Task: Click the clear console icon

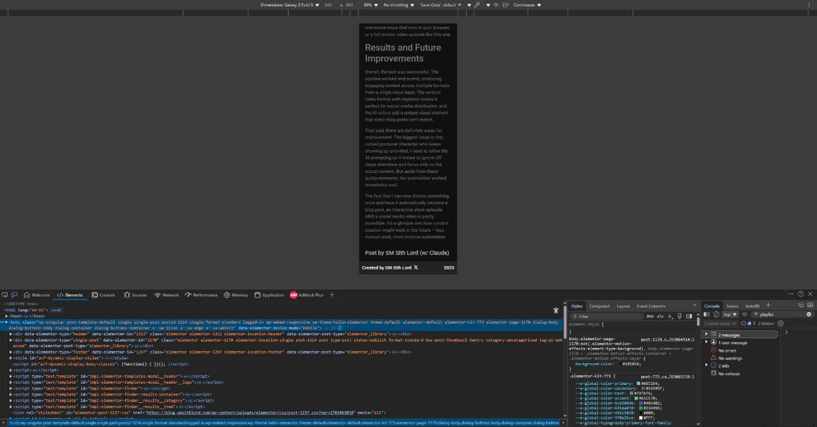Action: tap(716, 315)
